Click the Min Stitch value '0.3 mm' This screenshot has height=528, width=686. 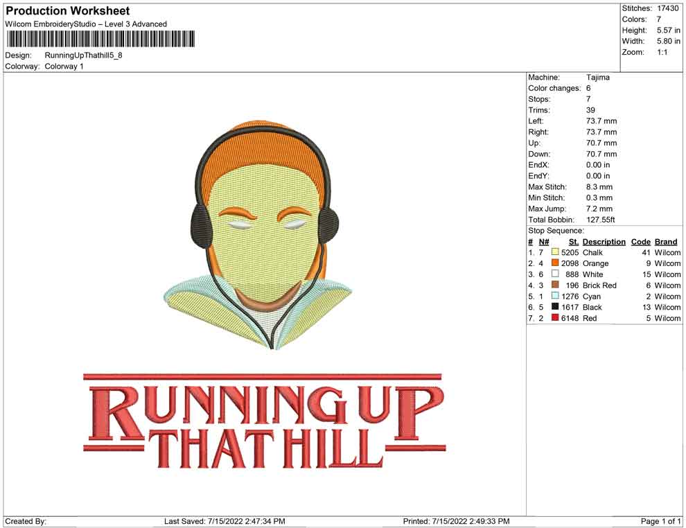point(599,197)
